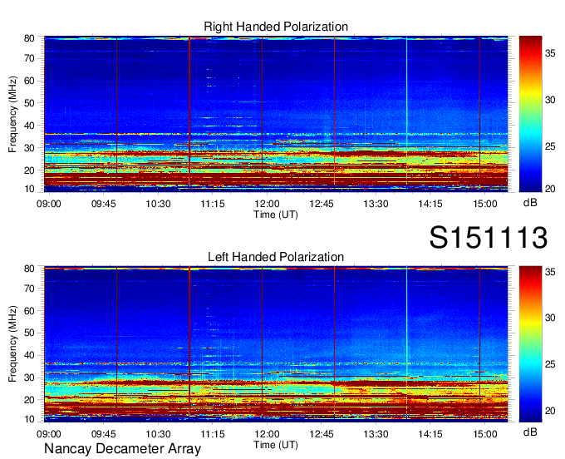Click the 12:00 tick under Right Handed panel

coord(267,204)
